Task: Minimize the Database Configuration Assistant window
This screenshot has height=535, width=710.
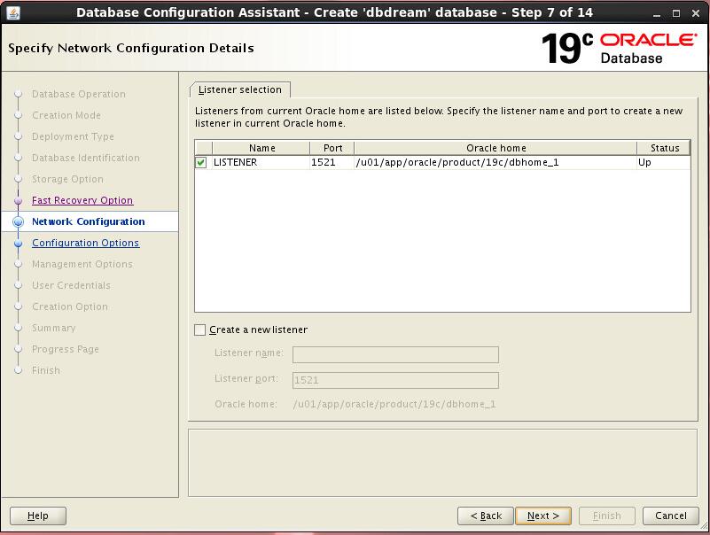Action: pyautogui.click(x=655, y=12)
